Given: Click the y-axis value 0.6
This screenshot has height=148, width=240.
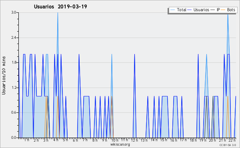Looking at the screenshot, I should pos(14,112).
